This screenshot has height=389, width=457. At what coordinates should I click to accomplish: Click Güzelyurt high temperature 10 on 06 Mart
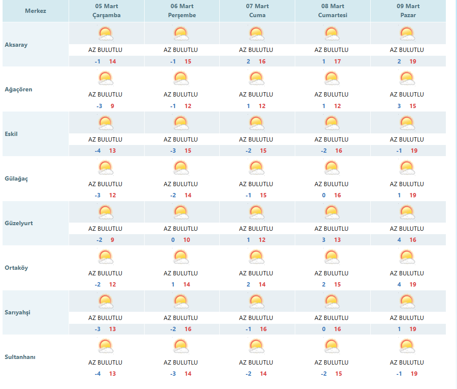[x=187, y=240]
